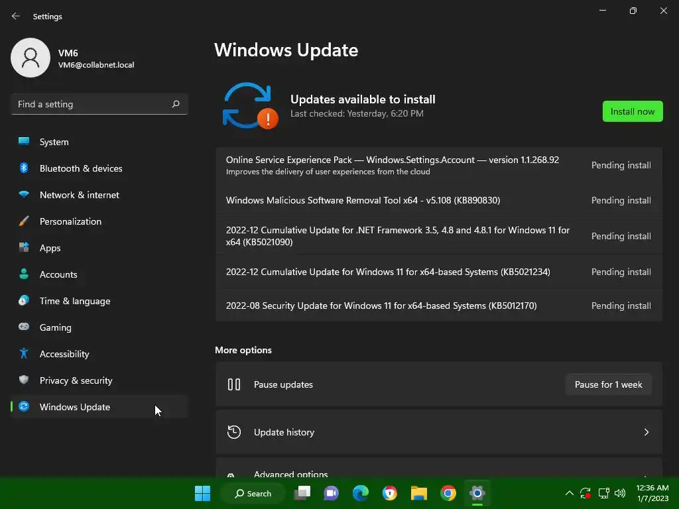Open the Chat (Teams) taskbar icon
The width and height of the screenshot is (679, 509).
click(x=332, y=493)
